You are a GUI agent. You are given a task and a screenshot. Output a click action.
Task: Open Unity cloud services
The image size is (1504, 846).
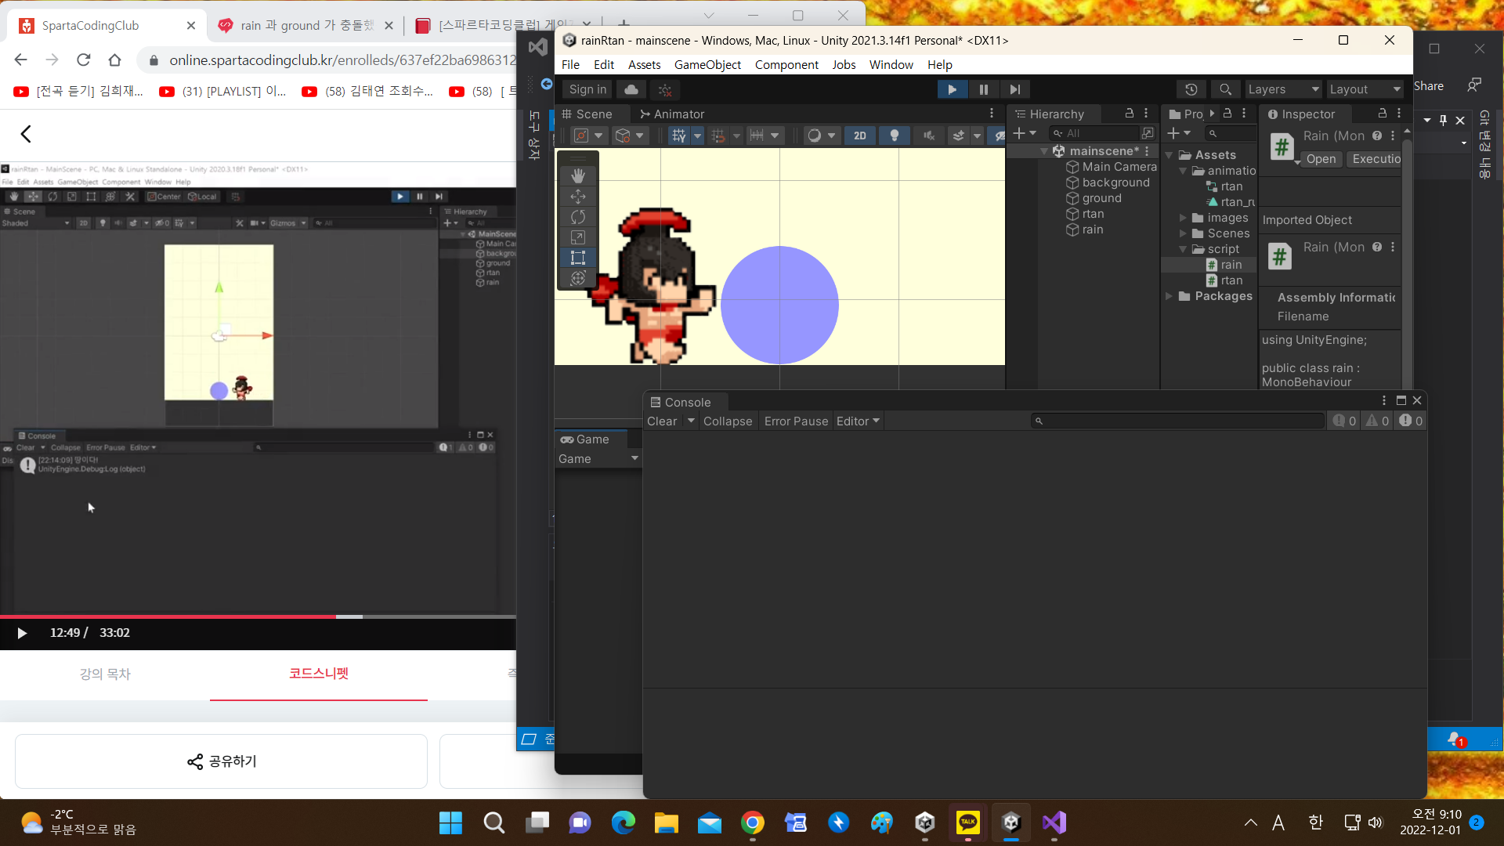coord(631,89)
